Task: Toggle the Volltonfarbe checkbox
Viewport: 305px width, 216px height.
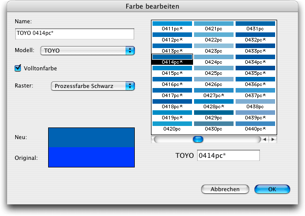Action: 18,68
